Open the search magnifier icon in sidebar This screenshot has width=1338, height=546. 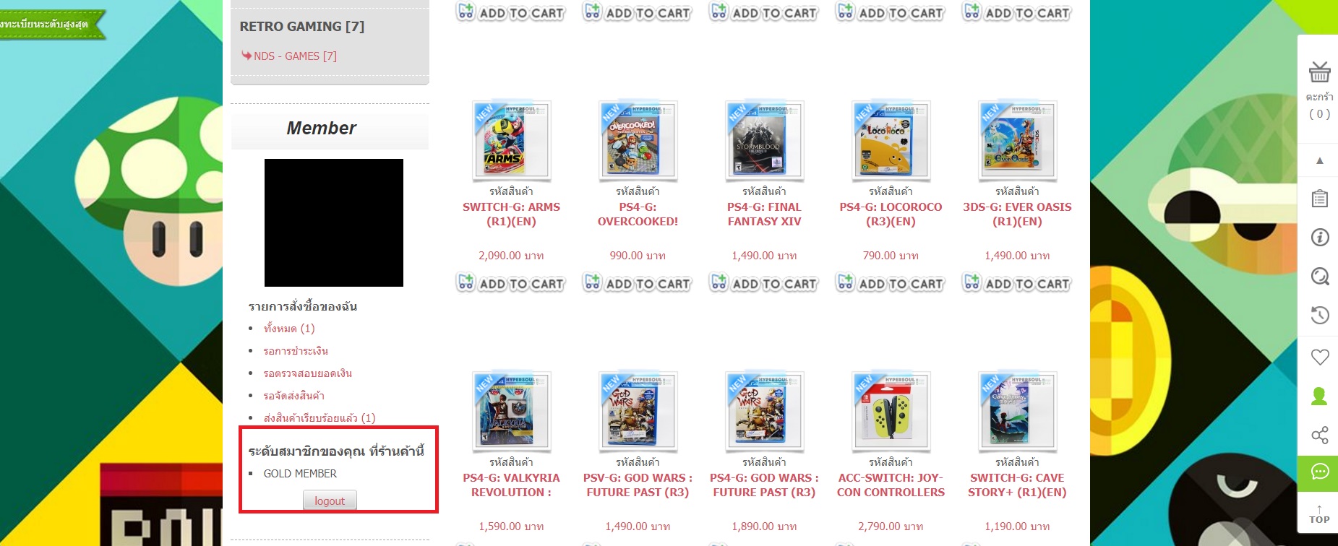1319,276
